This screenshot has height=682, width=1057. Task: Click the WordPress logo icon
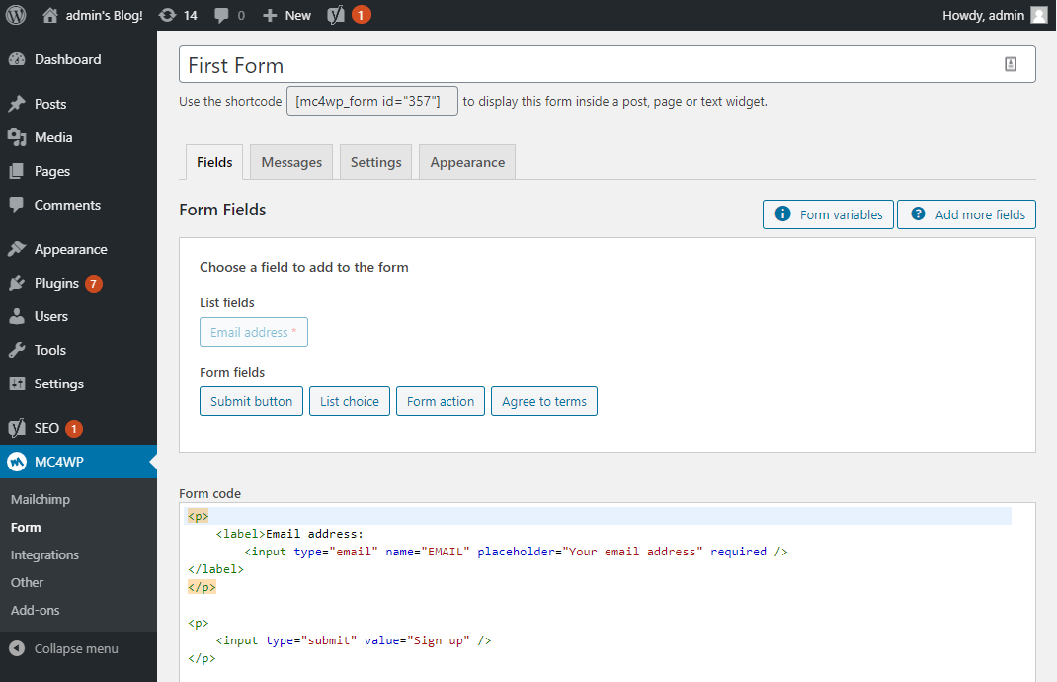16,15
